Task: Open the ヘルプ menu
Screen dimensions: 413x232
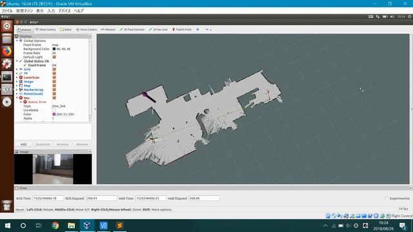Action: click(x=79, y=11)
